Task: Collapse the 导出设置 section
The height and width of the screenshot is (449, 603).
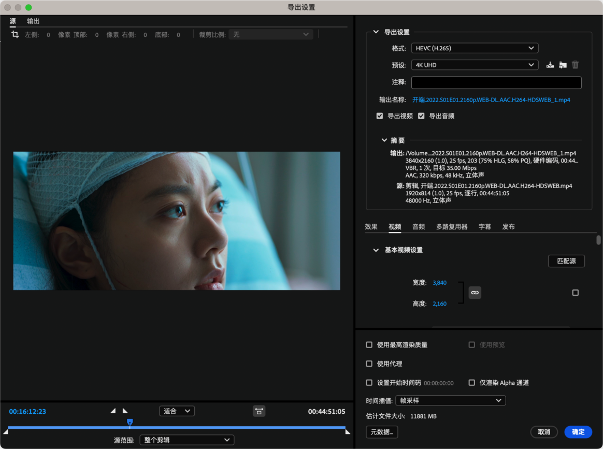Action: click(376, 32)
